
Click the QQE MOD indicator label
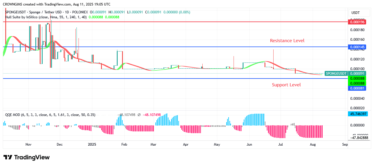(x=50, y=115)
